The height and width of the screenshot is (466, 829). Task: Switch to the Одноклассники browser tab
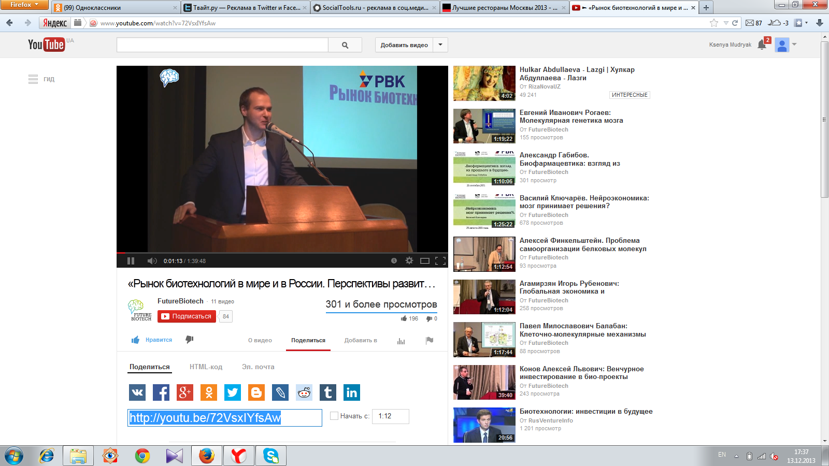116,8
